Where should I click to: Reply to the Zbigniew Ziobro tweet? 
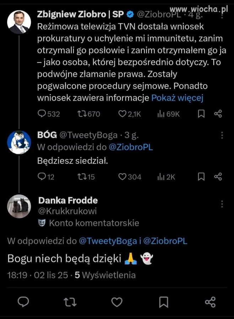click(x=42, y=114)
